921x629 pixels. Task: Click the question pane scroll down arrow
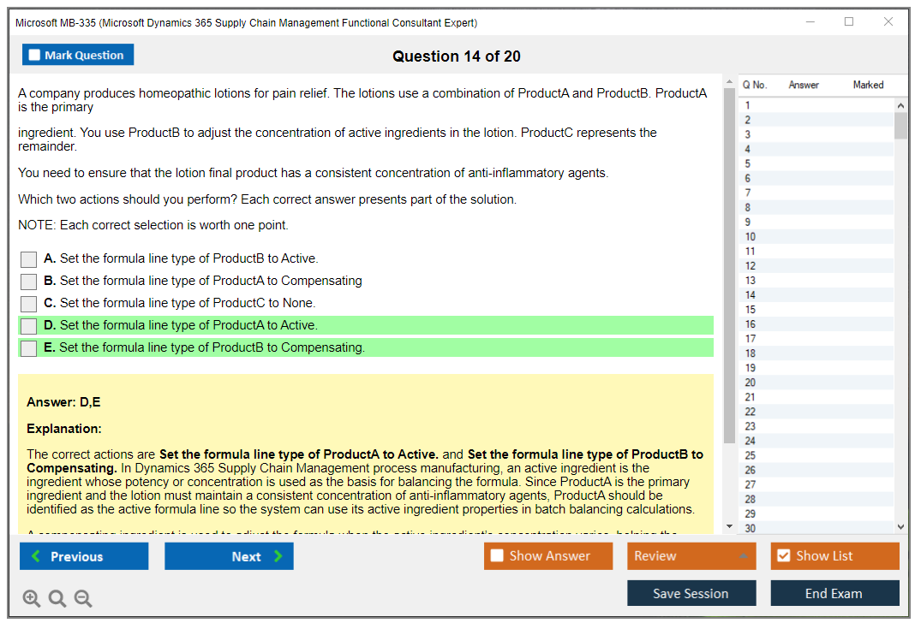[x=729, y=526]
